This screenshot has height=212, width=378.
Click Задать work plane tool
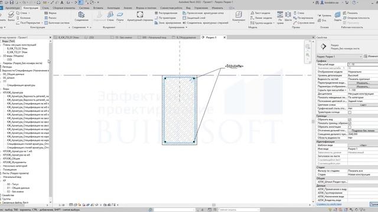337,16
